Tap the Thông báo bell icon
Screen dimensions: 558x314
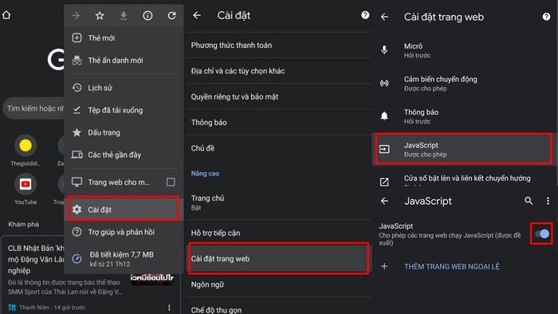pos(384,116)
